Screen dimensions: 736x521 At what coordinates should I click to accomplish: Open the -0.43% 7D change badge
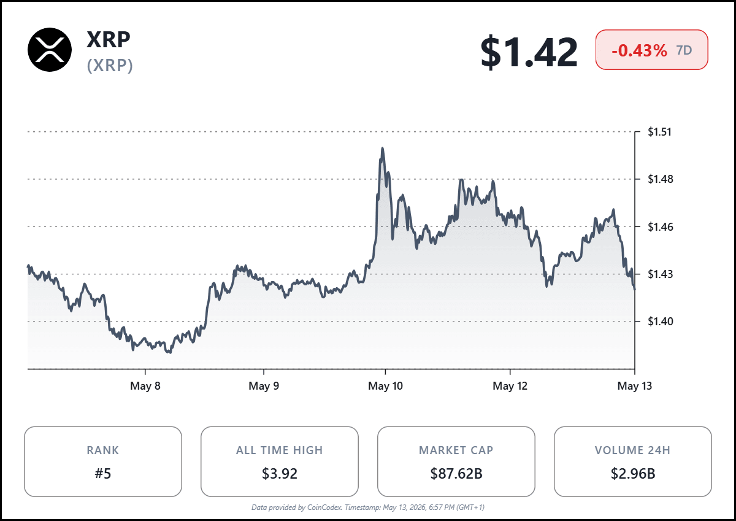[652, 50]
